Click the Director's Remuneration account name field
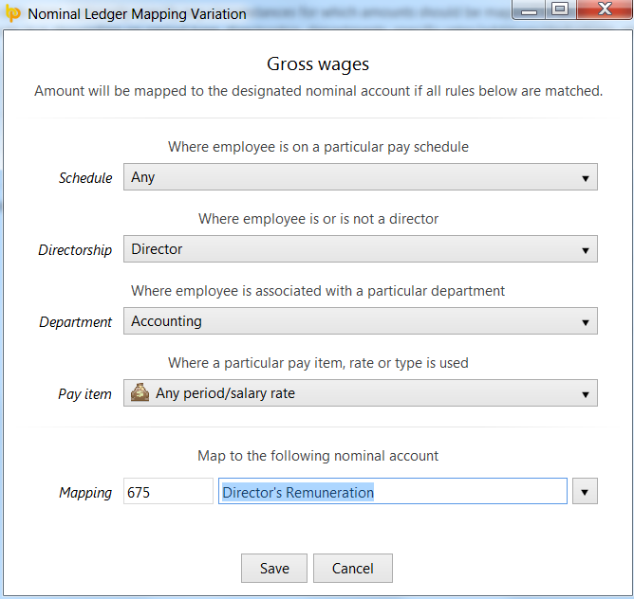This screenshot has height=599, width=634. 393,491
